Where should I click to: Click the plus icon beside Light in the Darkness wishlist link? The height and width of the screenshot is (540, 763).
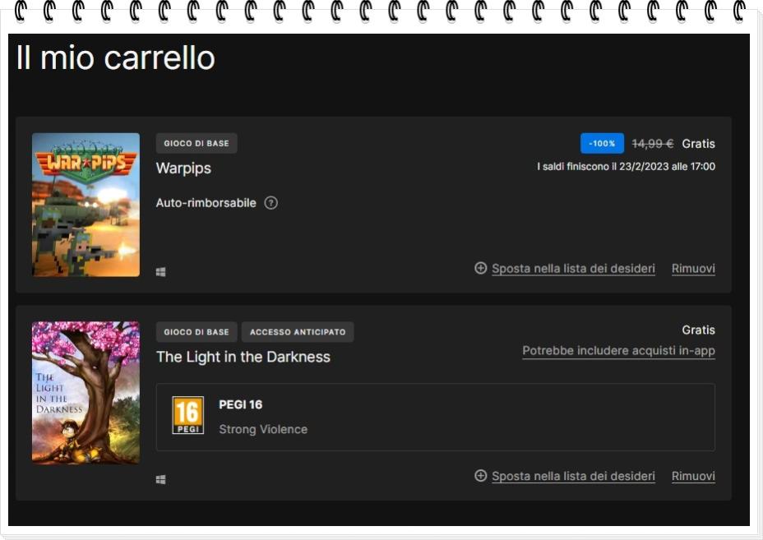(x=480, y=477)
